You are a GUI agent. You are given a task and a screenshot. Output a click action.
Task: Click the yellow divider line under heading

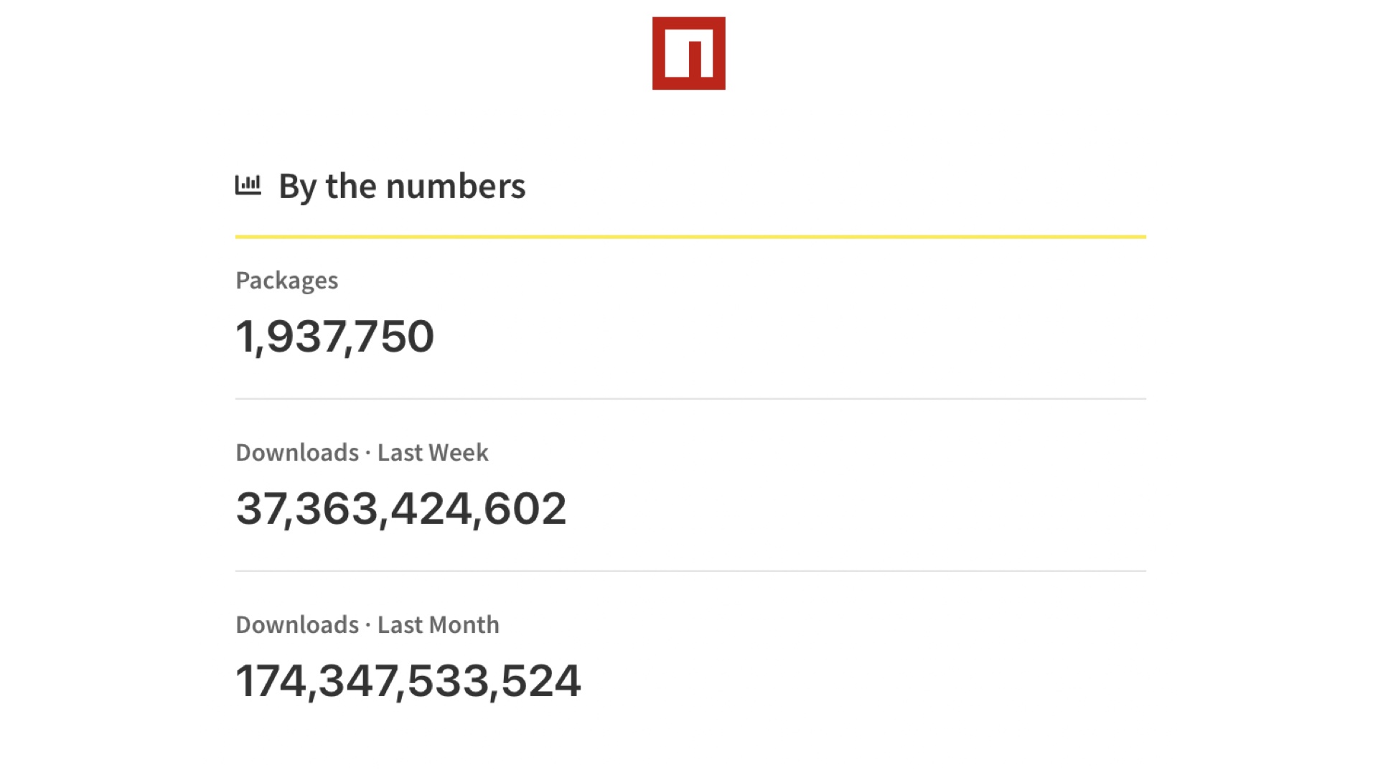690,236
